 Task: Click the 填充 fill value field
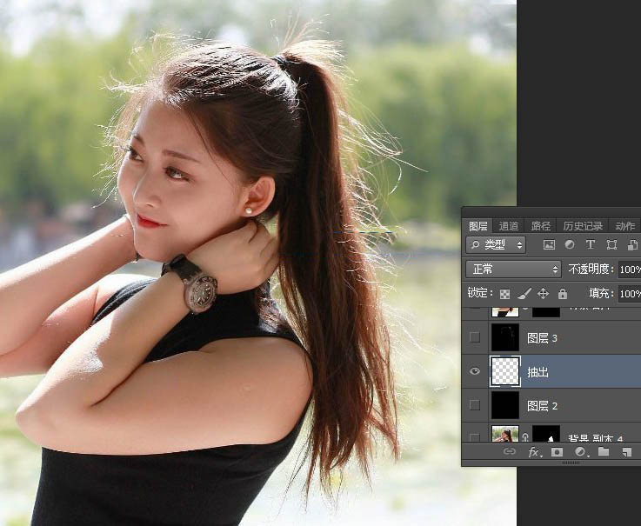(630, 294)
